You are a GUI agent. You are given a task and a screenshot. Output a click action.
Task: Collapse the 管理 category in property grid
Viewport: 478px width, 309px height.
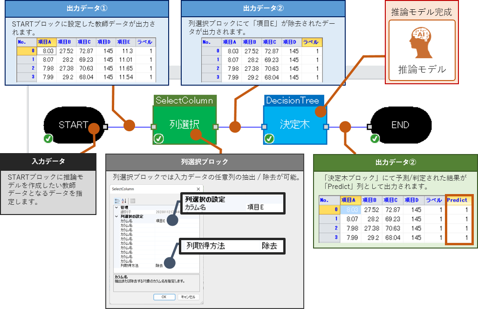point(116,207)
